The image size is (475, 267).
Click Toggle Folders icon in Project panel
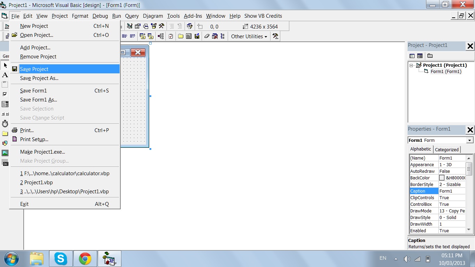[x=430, y=56]
